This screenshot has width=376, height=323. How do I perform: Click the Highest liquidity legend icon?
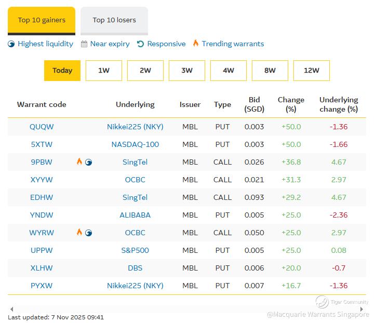coord(11,44)
